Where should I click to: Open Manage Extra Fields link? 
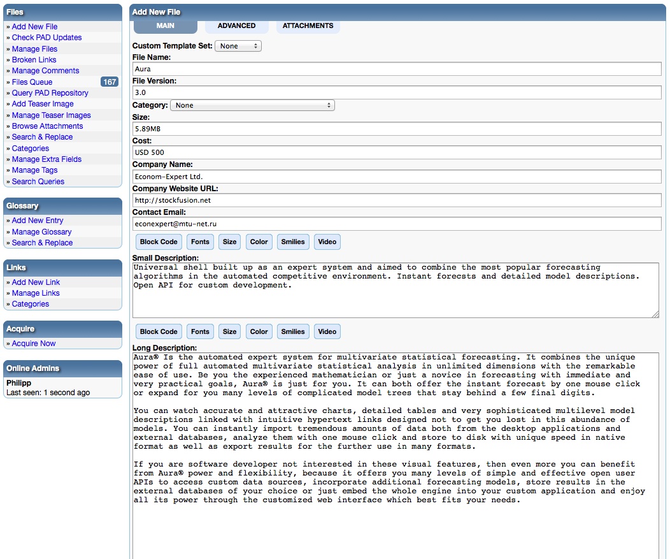[x=46, y=159]
